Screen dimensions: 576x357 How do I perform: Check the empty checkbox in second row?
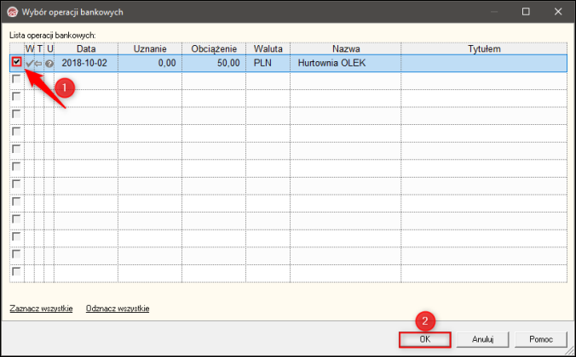click(16, 79)
